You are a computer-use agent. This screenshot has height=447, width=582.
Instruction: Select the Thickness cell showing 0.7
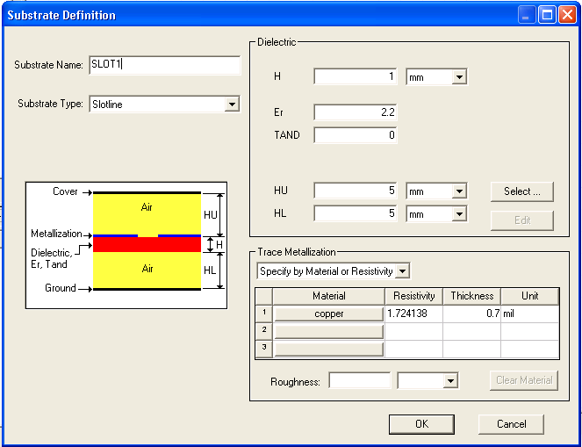point(471,314)
